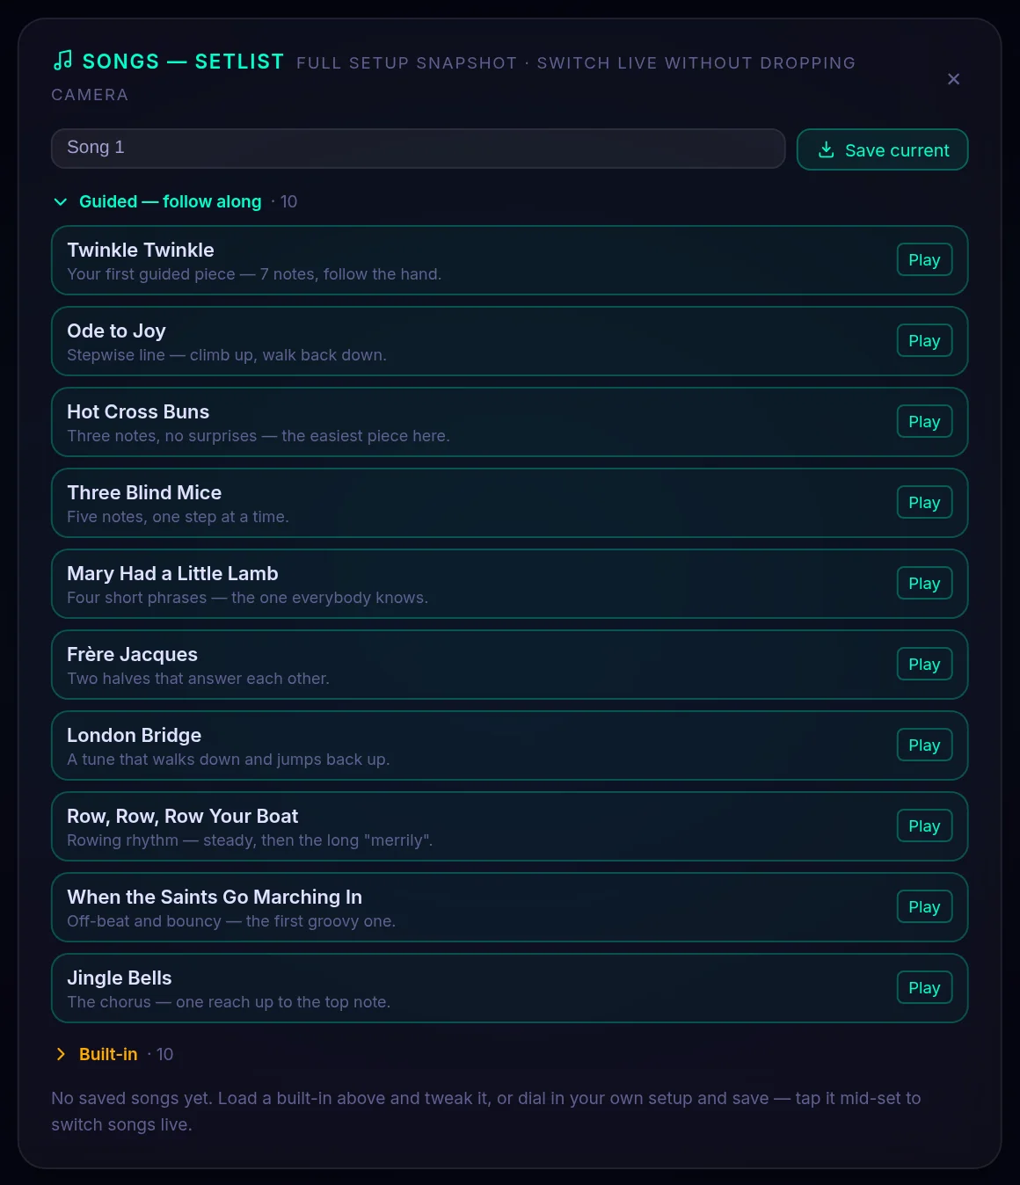
Task: Play Twinkle Twinkle
Action: [924, 260]
